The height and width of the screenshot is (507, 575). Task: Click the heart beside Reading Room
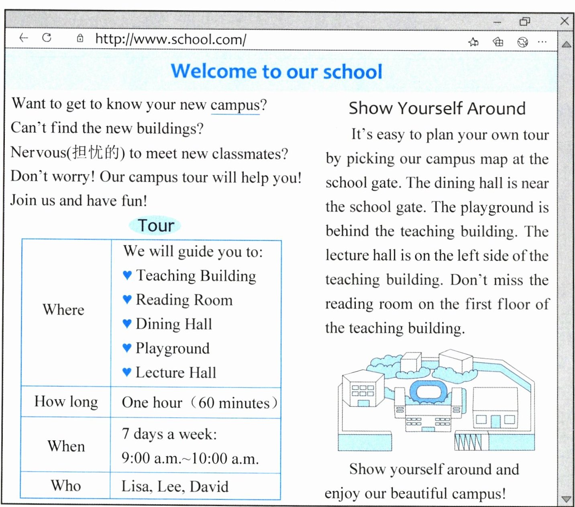tap(127, 299)
